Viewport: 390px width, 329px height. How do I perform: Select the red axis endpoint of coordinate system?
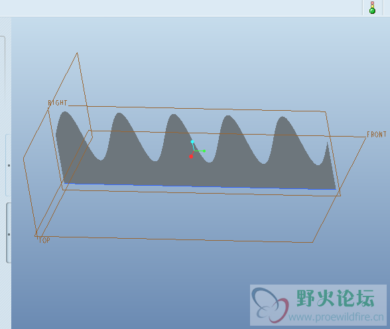pyautogui.click(x=191, y=157)
